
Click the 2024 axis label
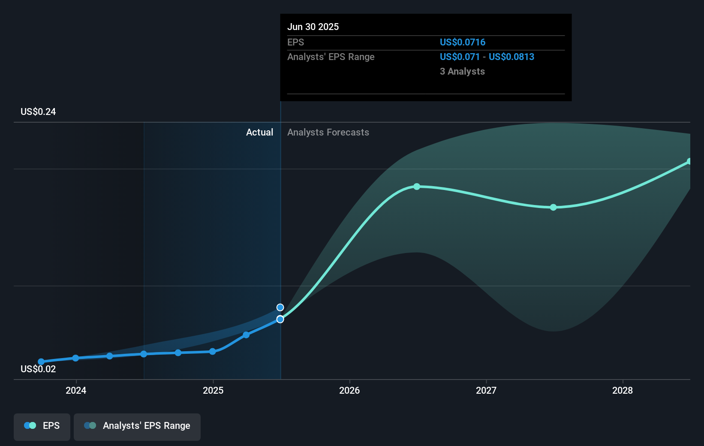pyautogui.click(x=75, y=391)
